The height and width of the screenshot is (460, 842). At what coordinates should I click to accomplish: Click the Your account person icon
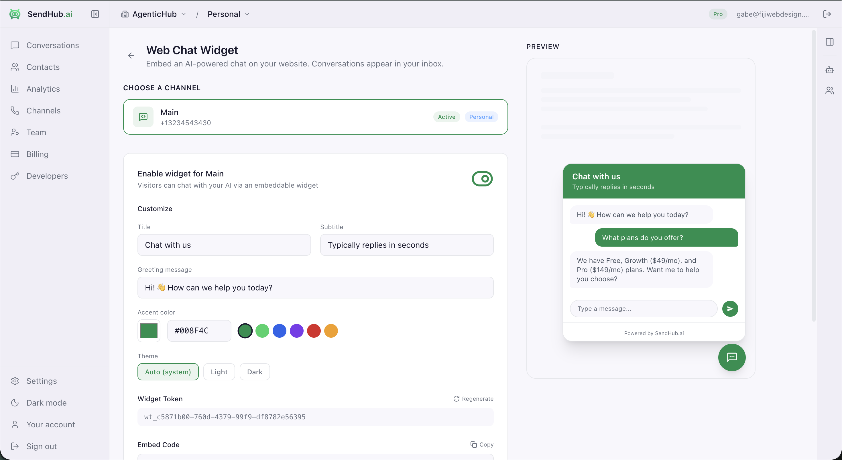[x=15, y=424]
